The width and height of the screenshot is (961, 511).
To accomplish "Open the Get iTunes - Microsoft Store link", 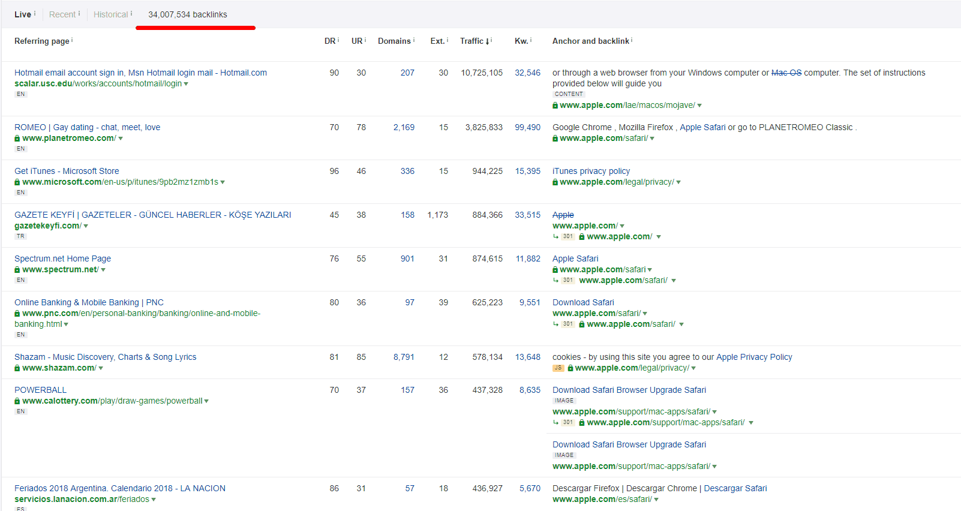I will pos(67,171).
